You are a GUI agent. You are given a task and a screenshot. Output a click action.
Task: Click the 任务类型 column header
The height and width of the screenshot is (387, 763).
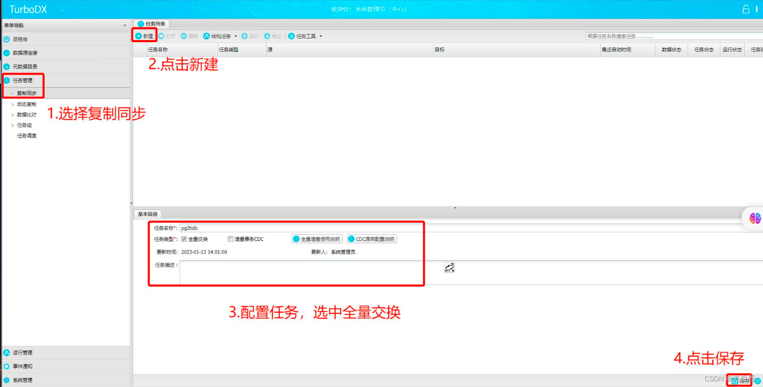(241, 50)
